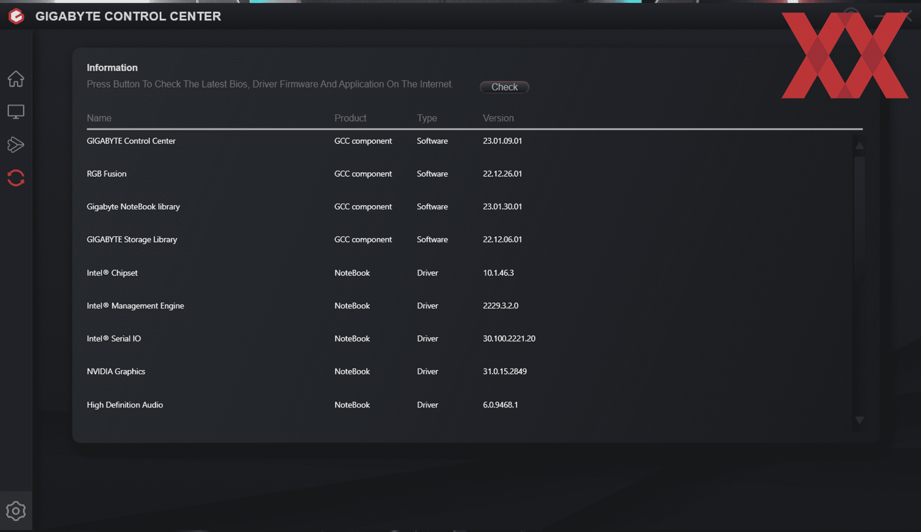This screenshot has height=532, width=921.
Task: Click Driver type in Intel Chipset row
Action: coord(427,273)
